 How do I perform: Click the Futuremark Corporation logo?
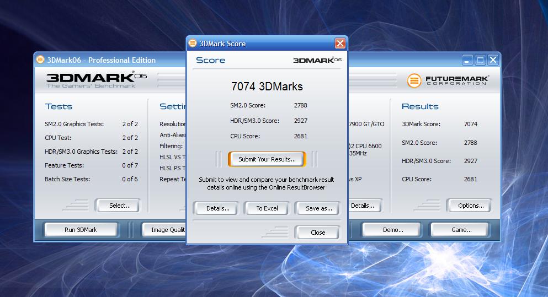pos(448,80)
